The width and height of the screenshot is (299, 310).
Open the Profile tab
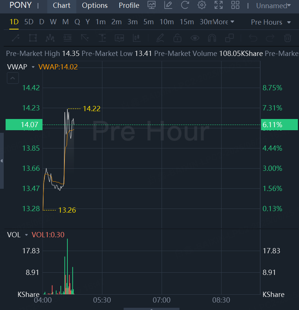tap(129, 6)
